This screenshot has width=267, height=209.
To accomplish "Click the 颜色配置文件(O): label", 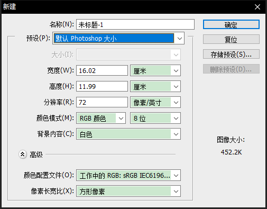I will pyautogui.click(x=49, y=175).
